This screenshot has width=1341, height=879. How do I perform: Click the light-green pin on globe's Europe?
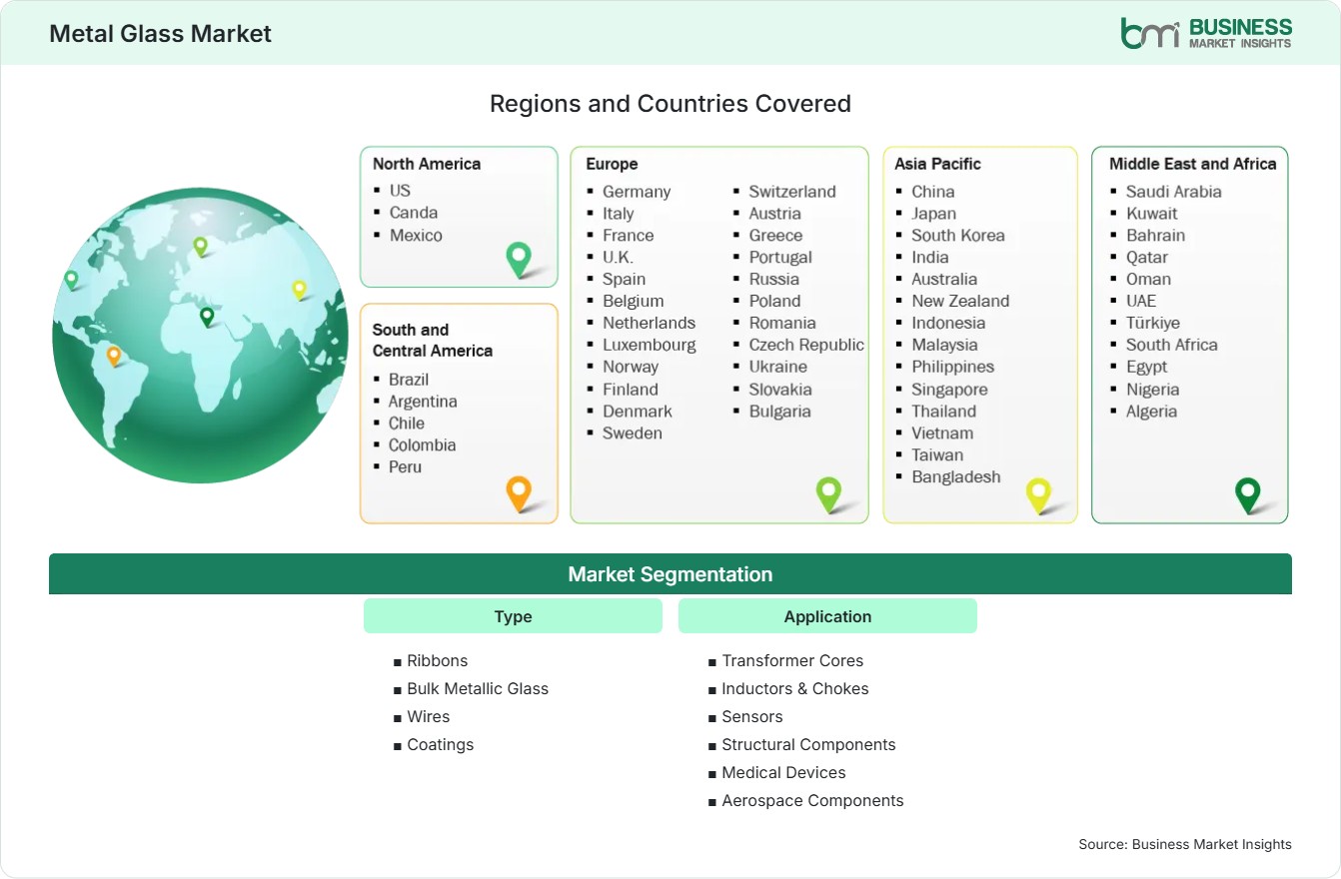(x=200, y=246)
